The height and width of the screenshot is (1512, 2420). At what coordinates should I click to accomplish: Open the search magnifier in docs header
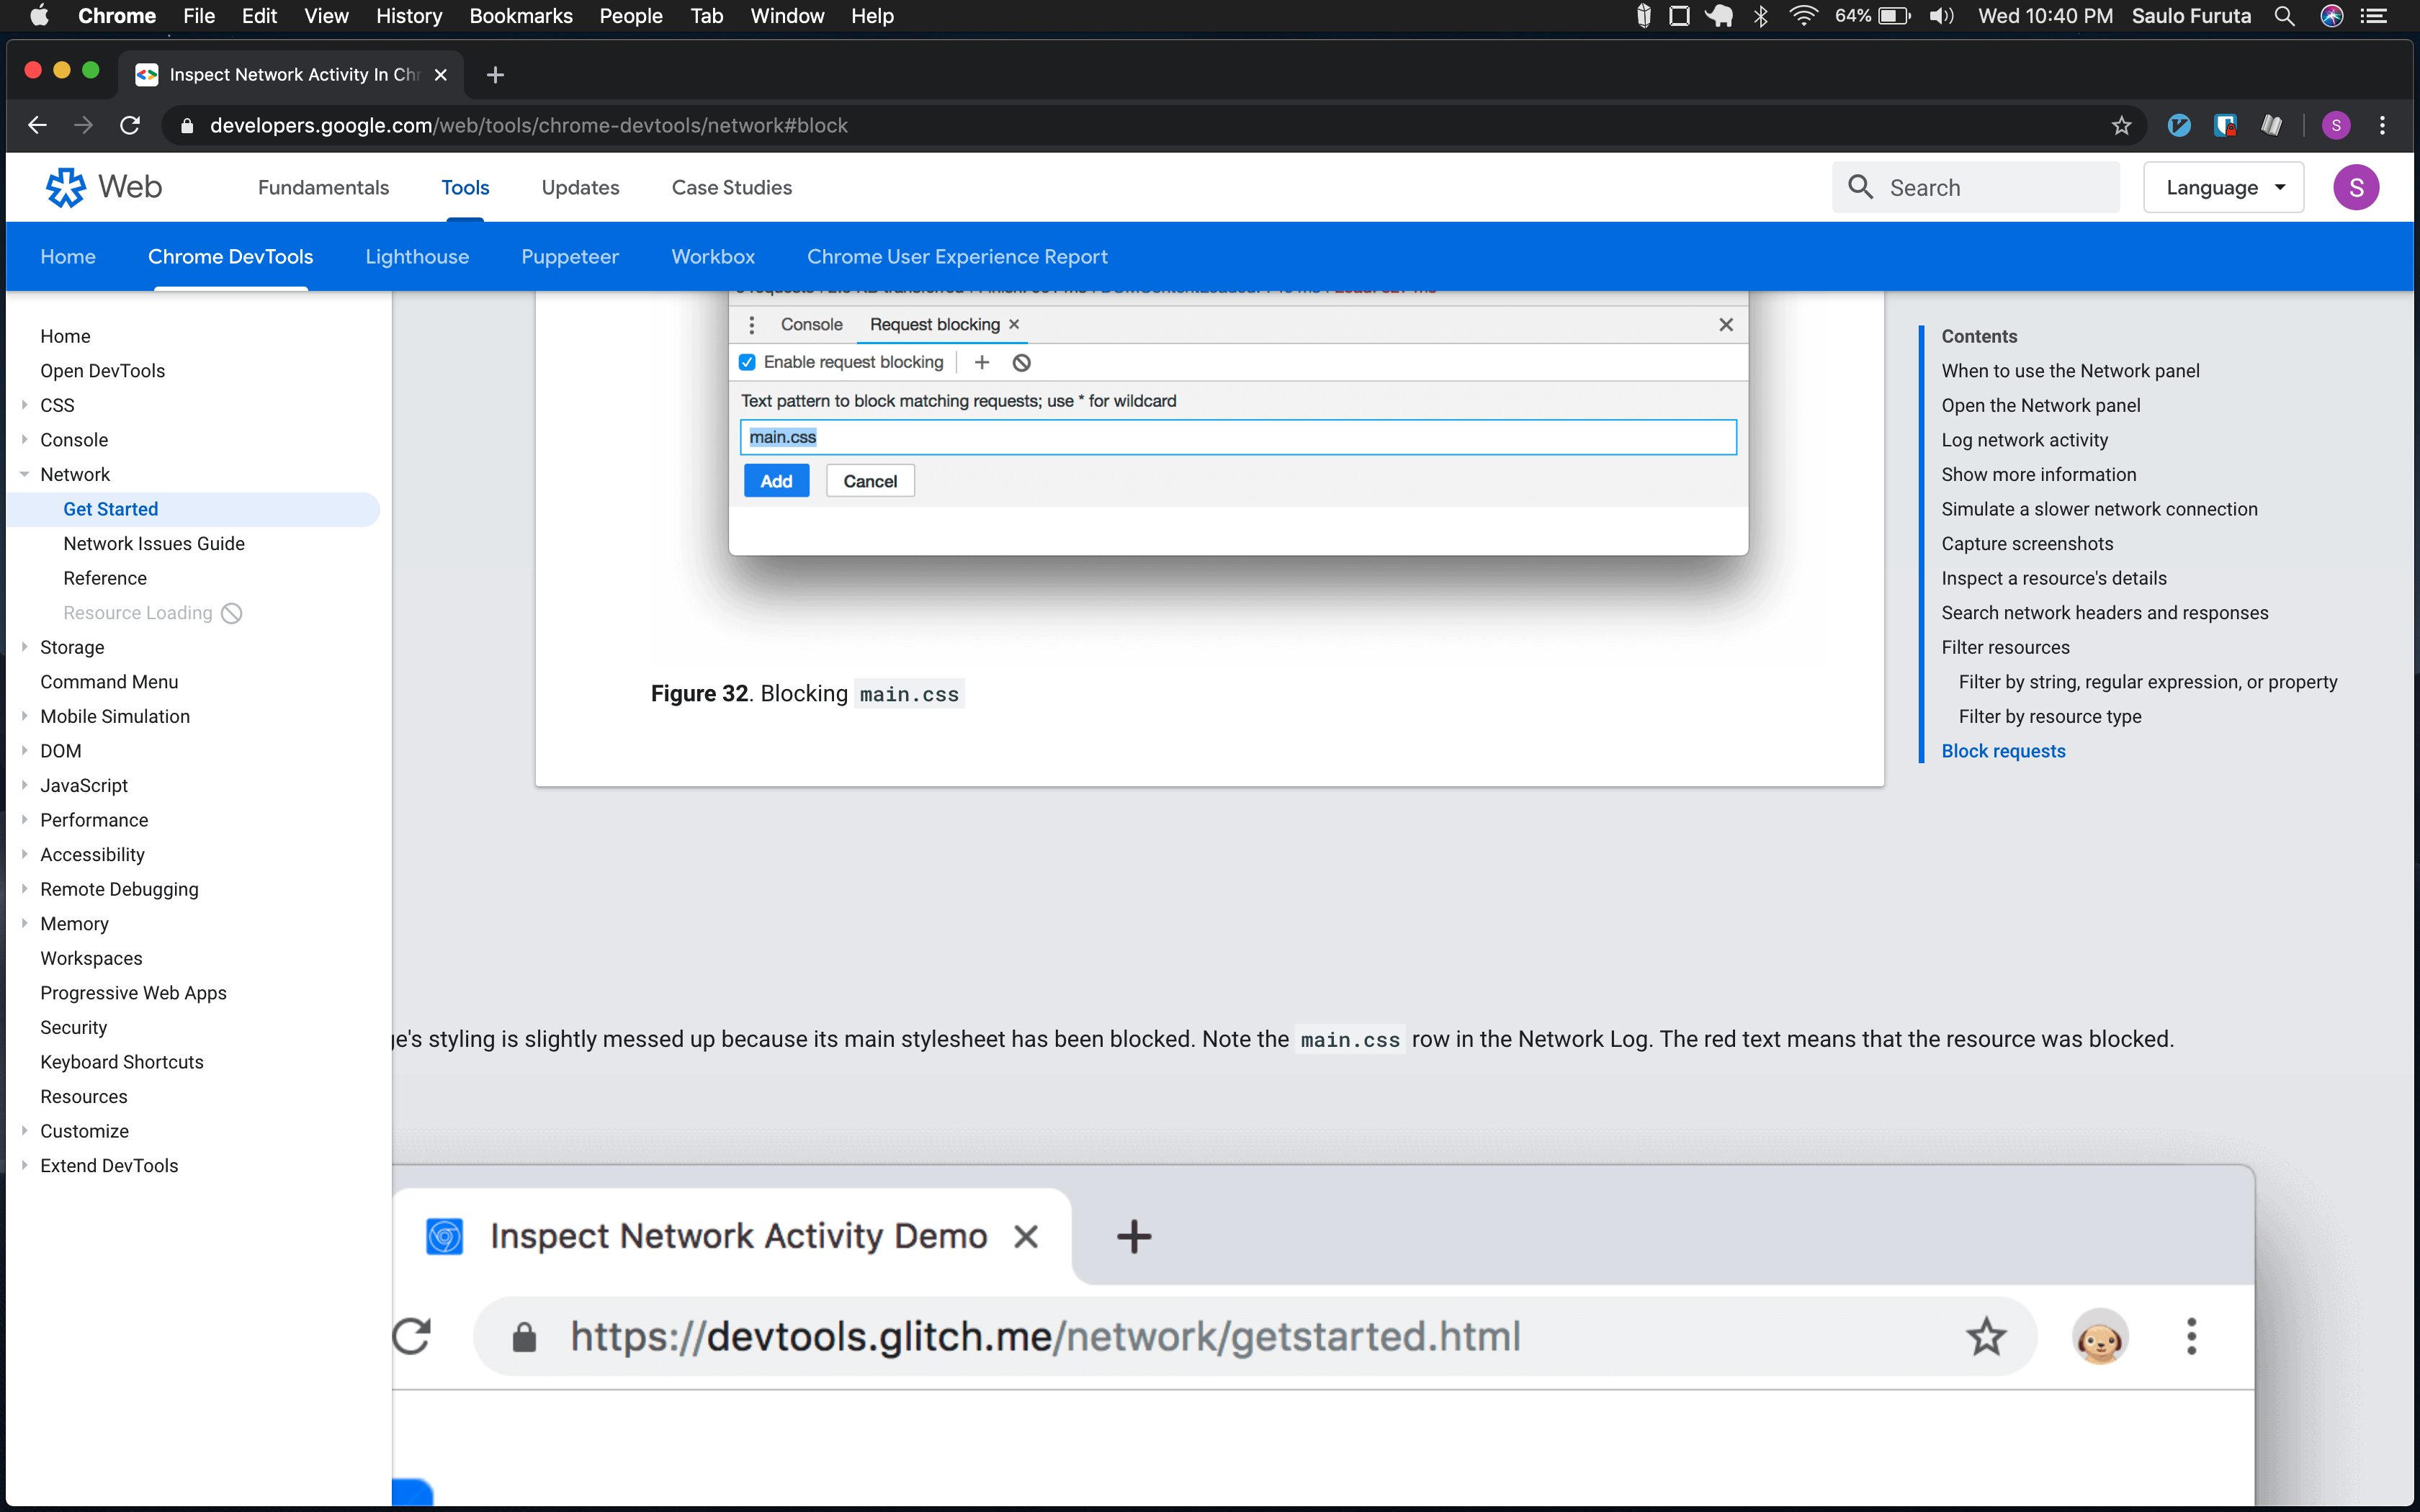tap(1860, 187)
